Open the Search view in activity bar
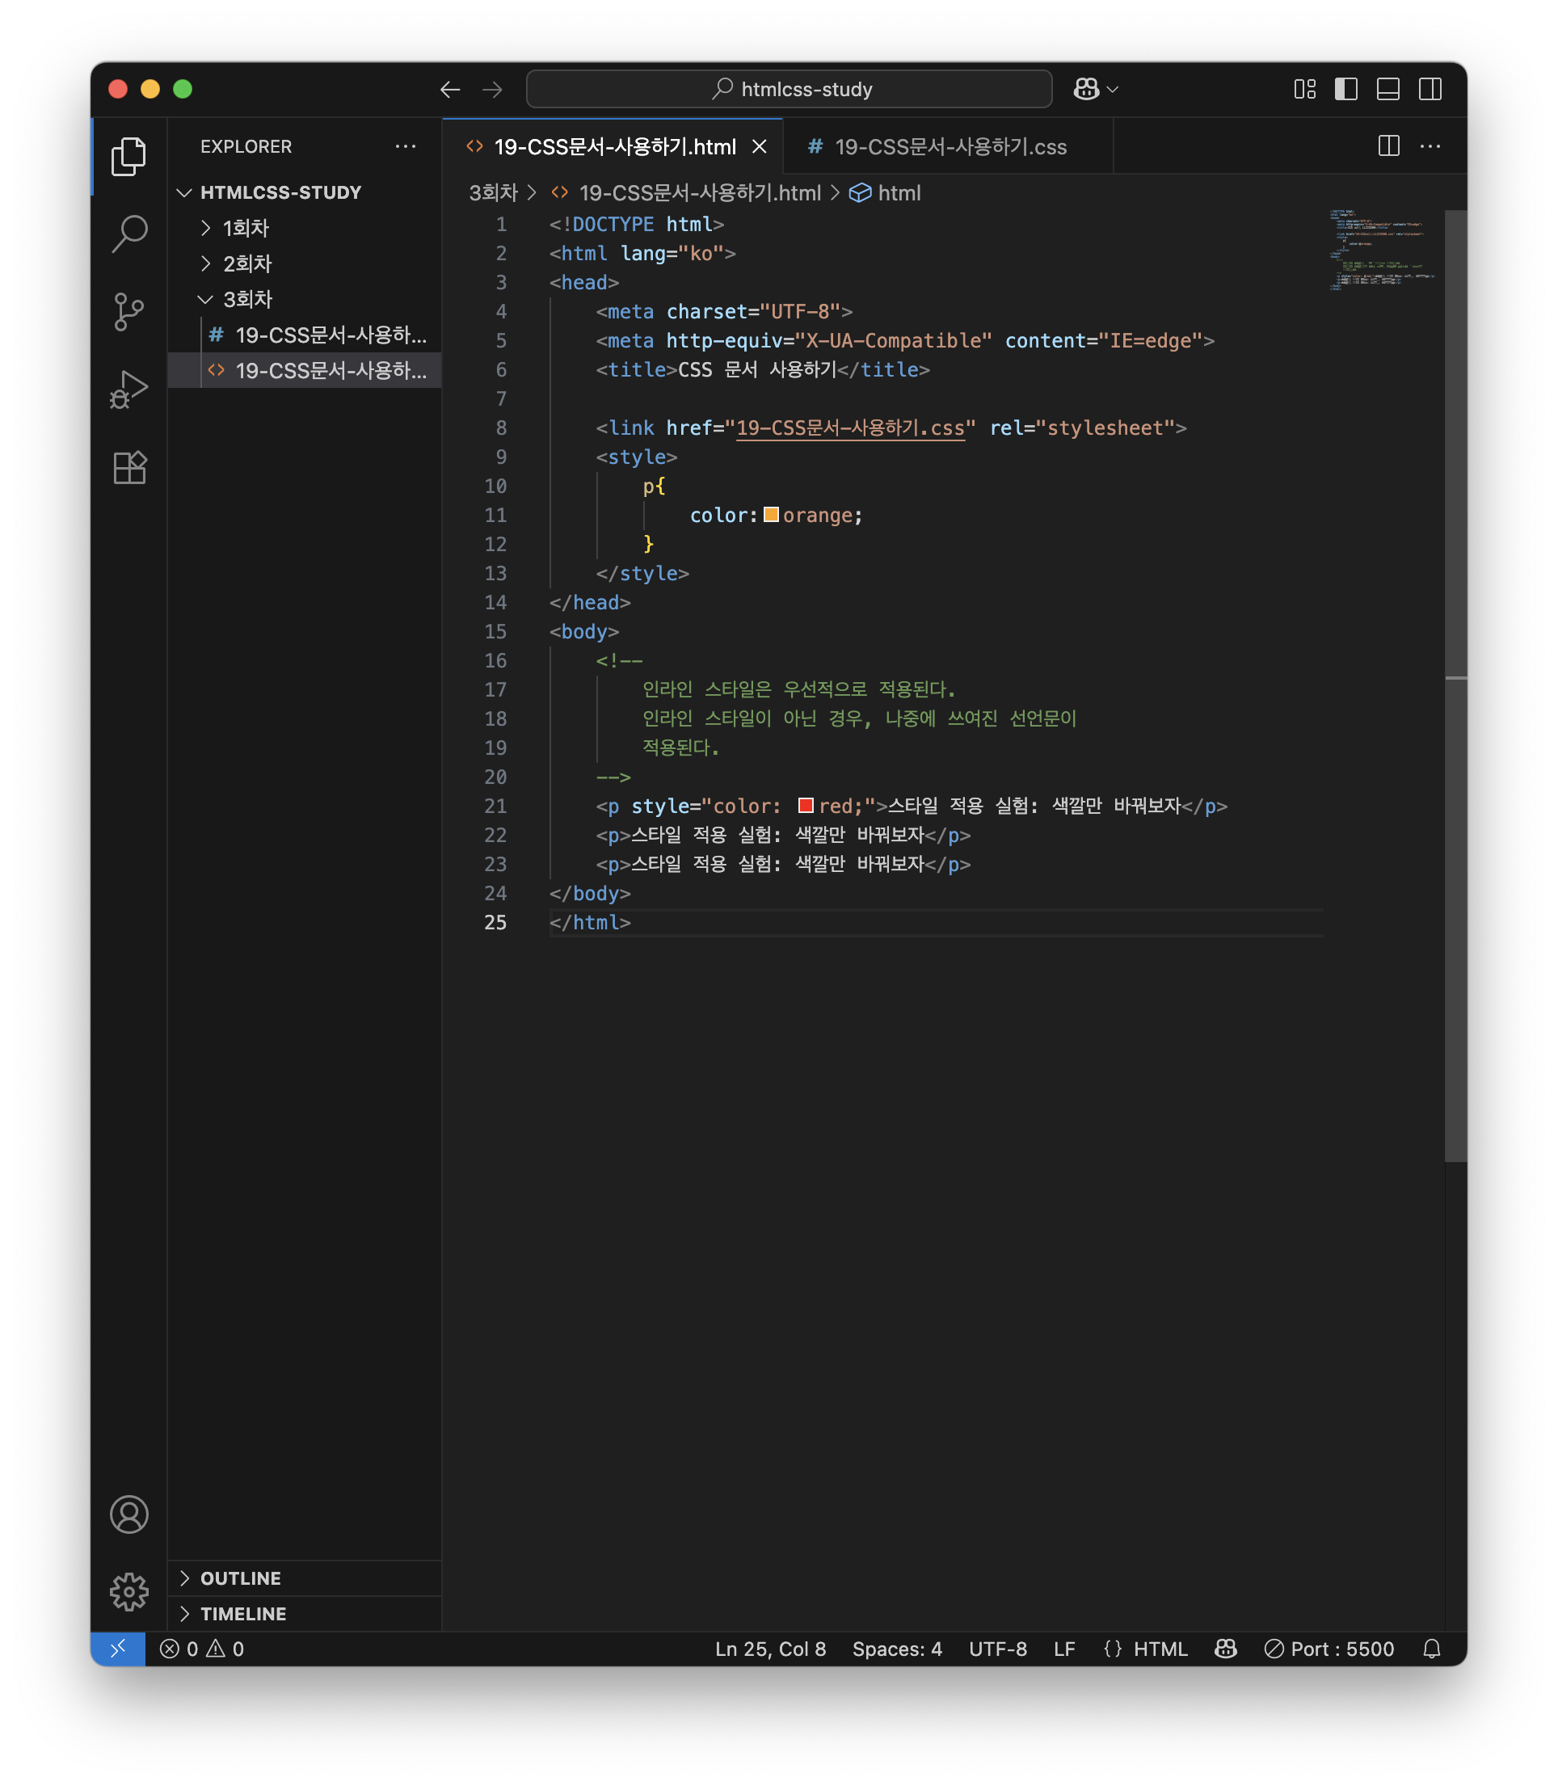Screen dimensions: 1558x1786 [128, 233]
